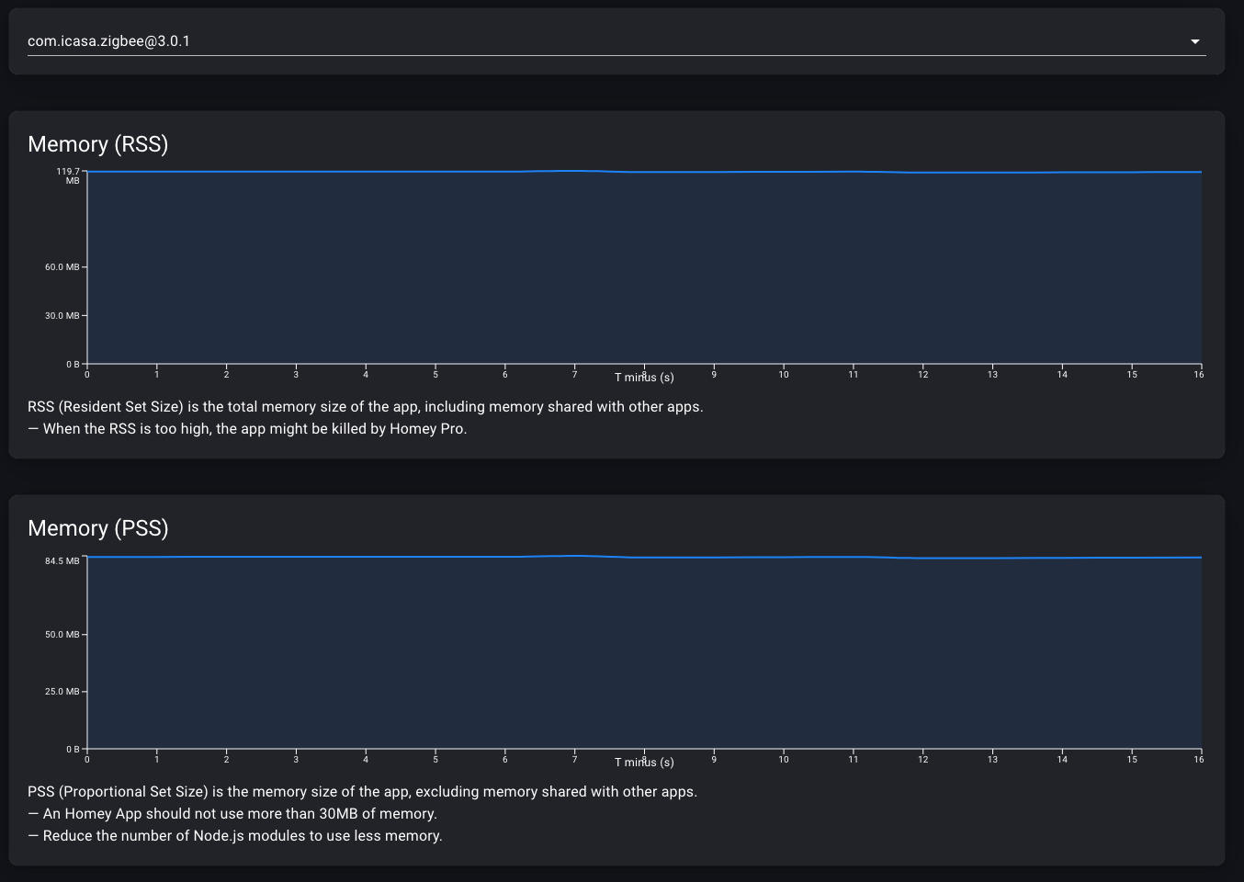Screen dimensions: 1244x882
Task: Click the T minus (s) label under the PSS chart
Action: [x=644, y=763]
